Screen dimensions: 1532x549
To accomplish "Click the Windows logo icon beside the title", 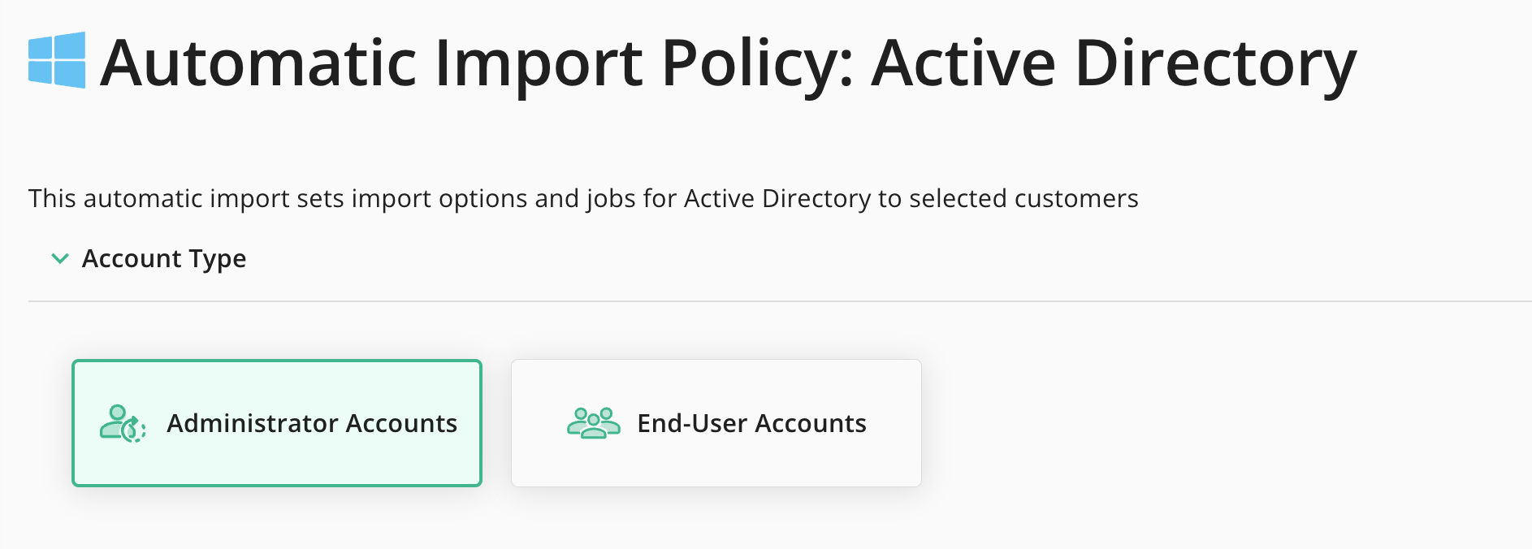I will coord(57,60).
